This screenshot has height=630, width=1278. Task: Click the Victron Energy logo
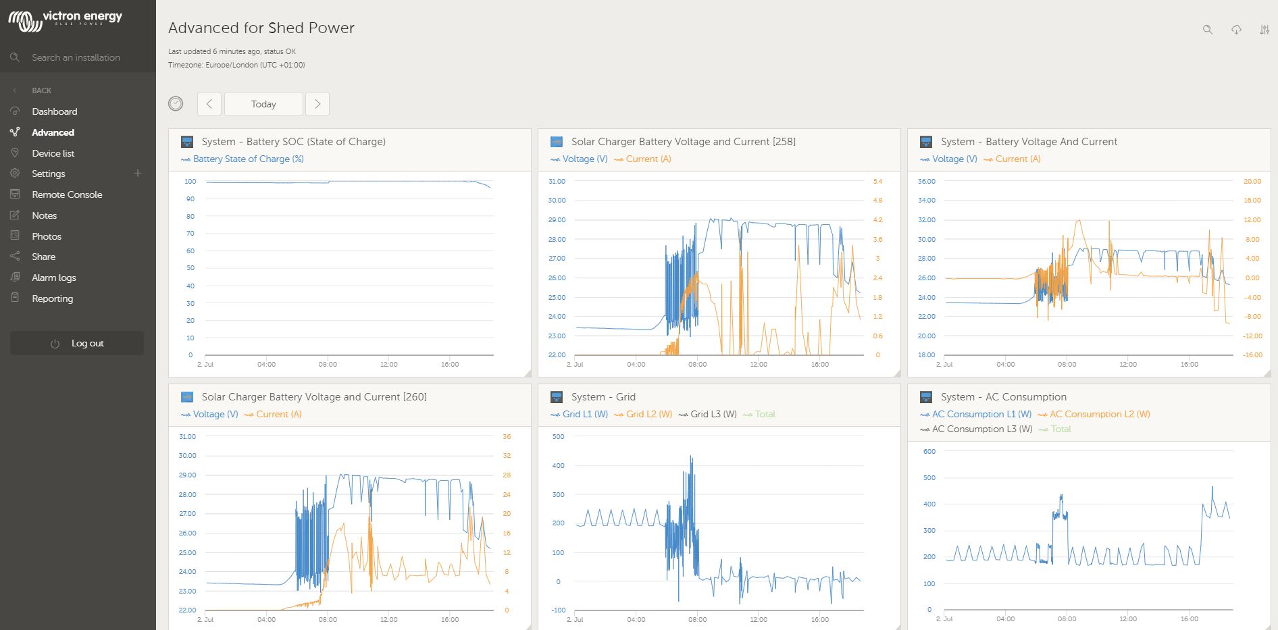[66, 21]
